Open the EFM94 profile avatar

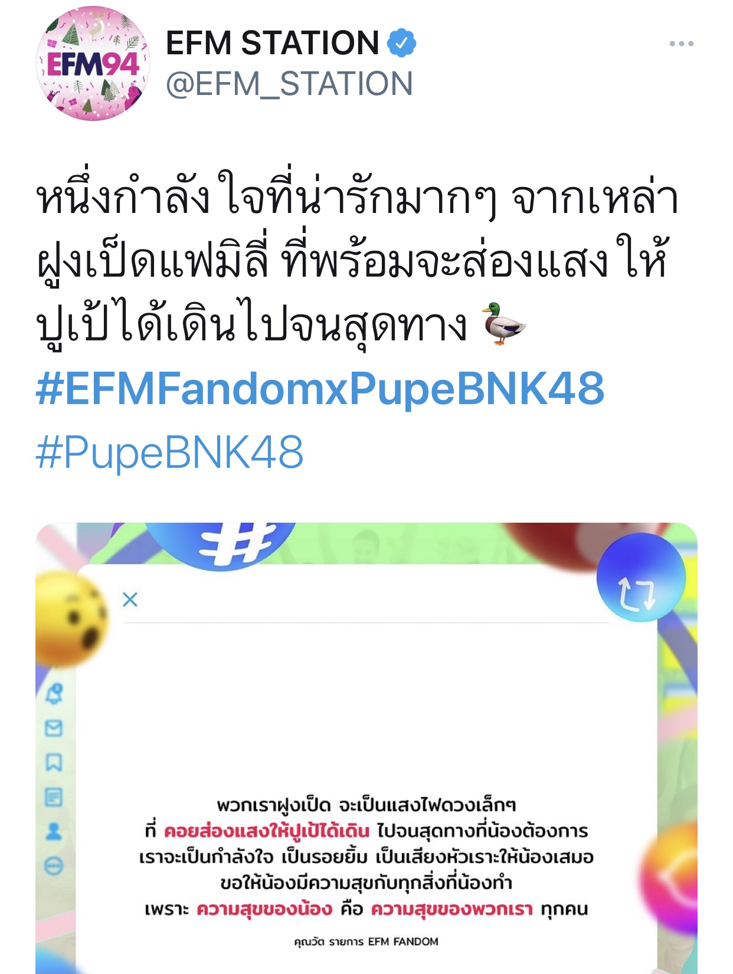(93, 64)
